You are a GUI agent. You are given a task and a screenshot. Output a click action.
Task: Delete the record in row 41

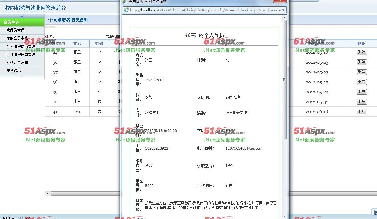(x=361, y=111)
